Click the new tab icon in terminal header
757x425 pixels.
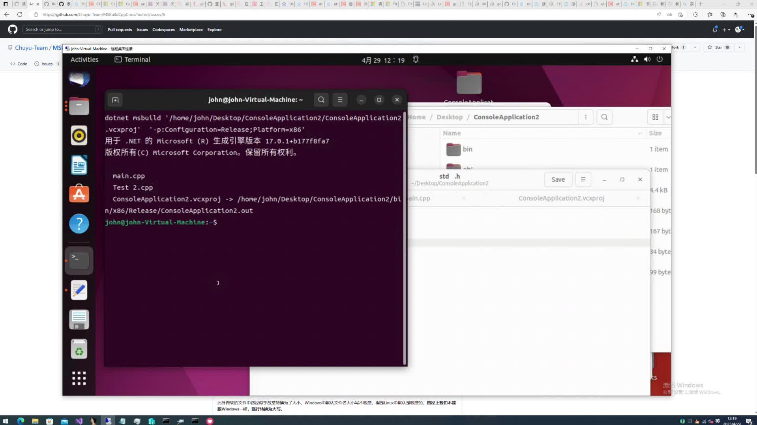point(115,100)
